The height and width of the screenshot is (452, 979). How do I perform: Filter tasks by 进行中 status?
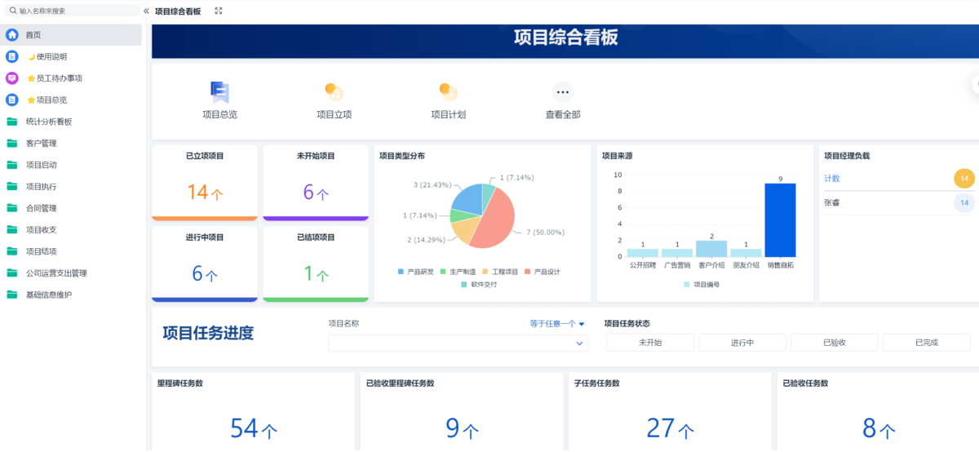[742, 343]
